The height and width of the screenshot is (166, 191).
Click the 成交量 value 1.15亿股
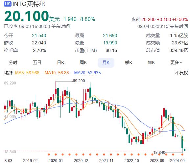(x=179, y=36)
